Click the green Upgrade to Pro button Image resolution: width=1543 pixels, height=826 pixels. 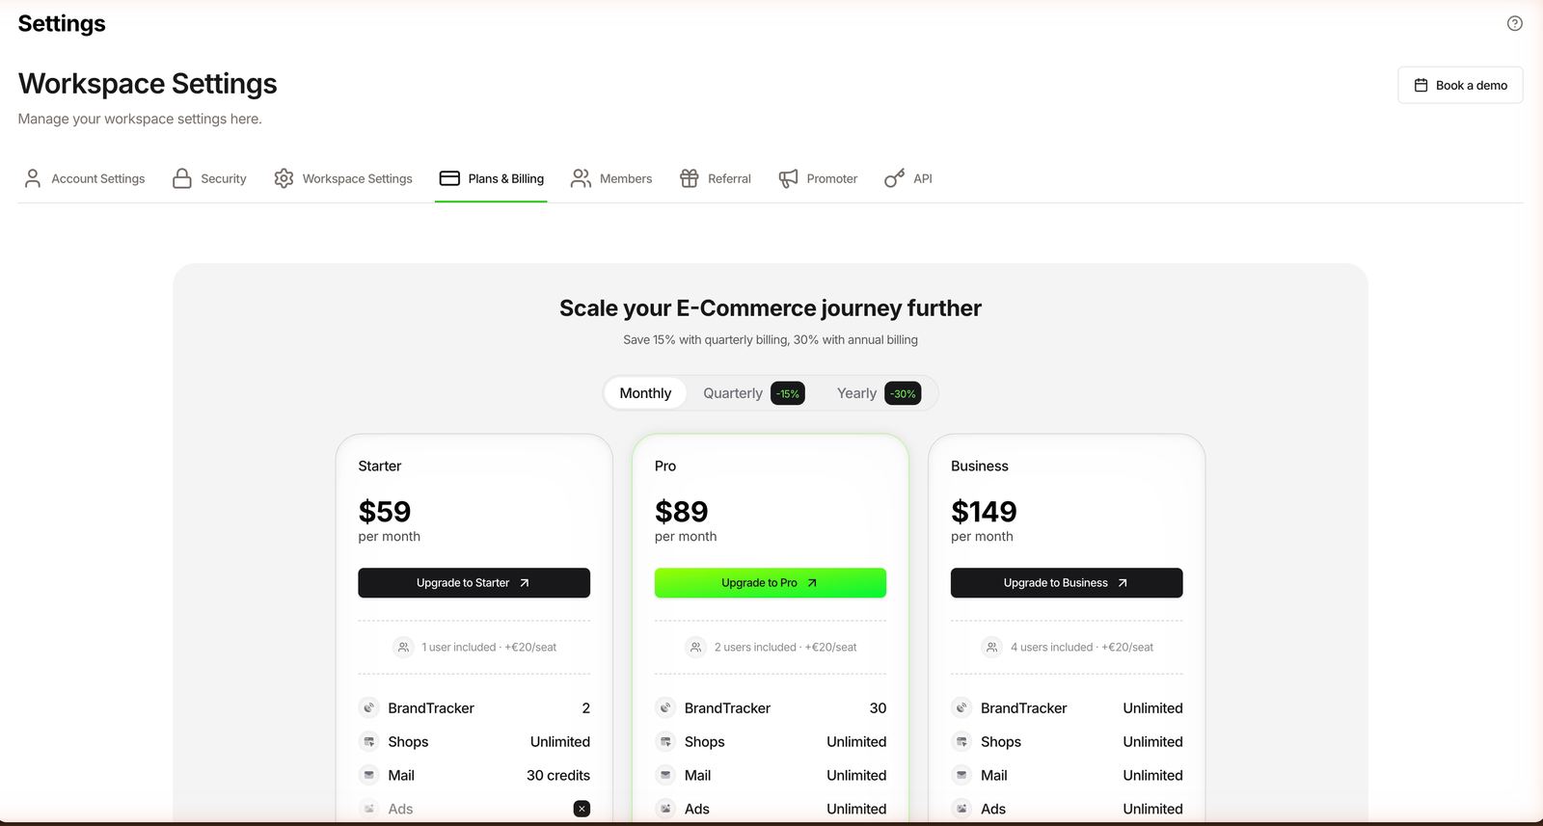pos(771,583)
